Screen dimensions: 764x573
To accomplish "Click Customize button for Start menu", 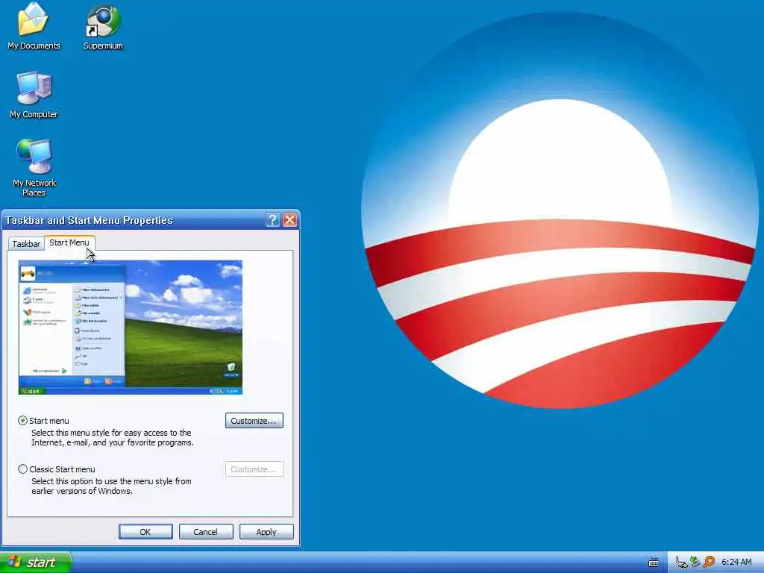I will [254, 421].
